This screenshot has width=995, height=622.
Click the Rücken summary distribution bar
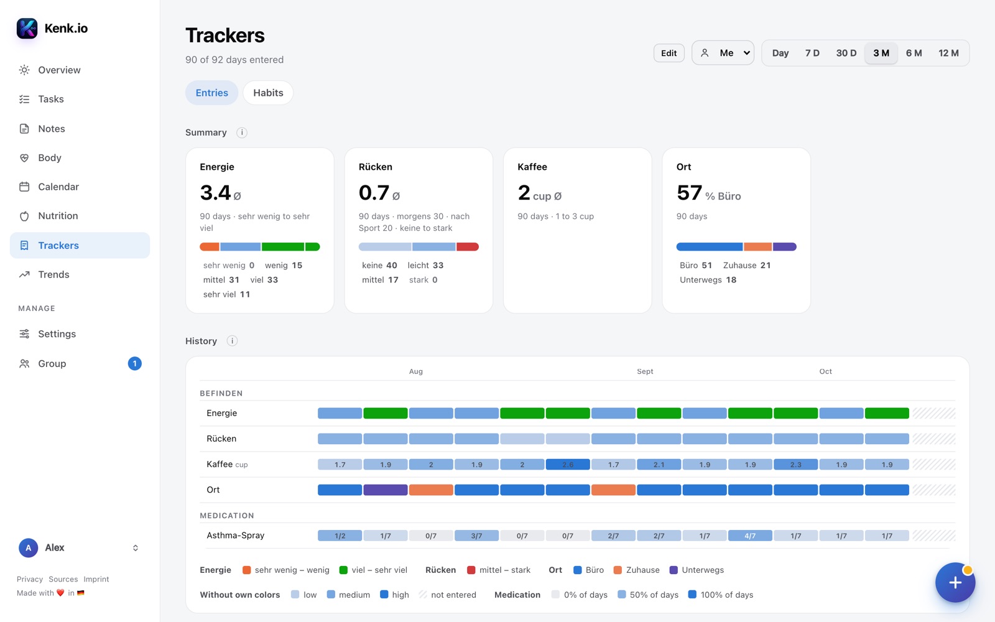419,247
